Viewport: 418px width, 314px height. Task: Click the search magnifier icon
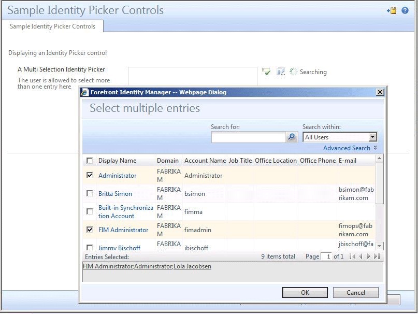[x=291, y=137]
